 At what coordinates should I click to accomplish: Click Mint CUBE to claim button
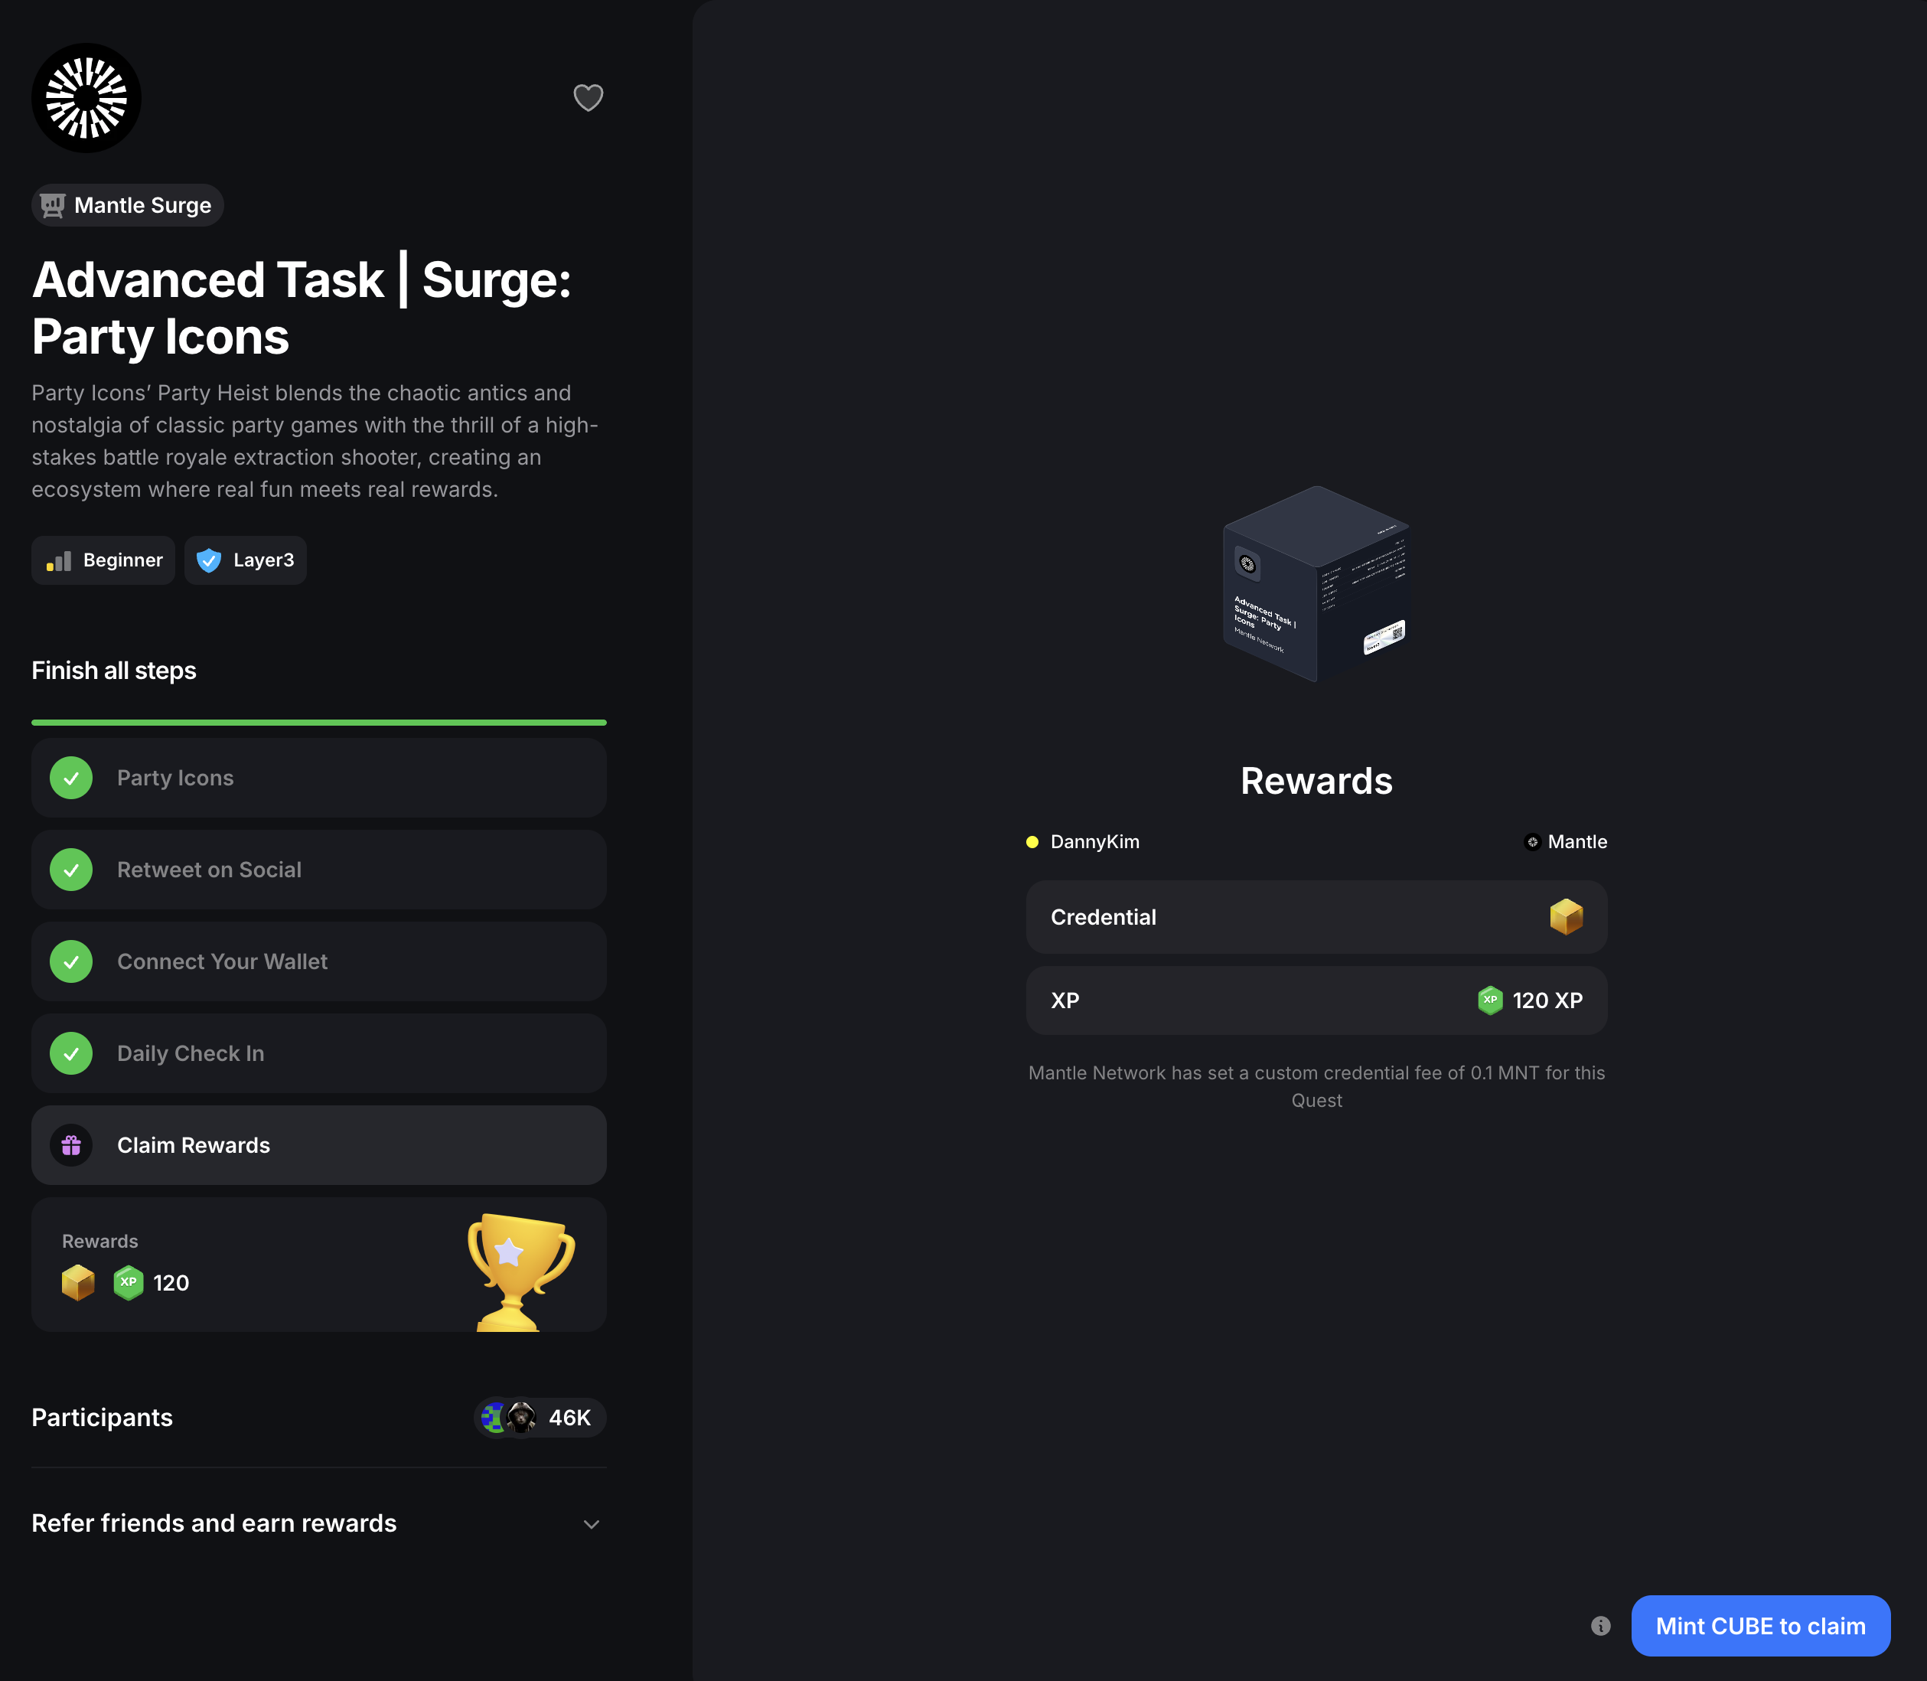click(x=1760, y=1626)
